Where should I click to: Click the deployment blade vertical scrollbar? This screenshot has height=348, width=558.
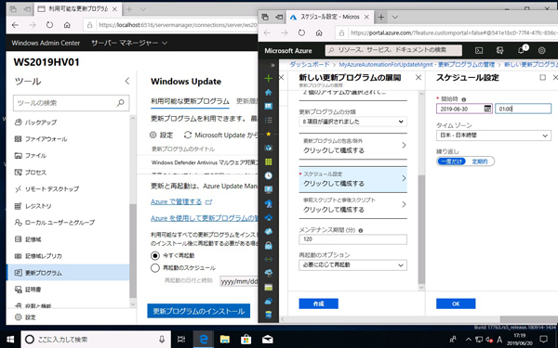(421, 229)
